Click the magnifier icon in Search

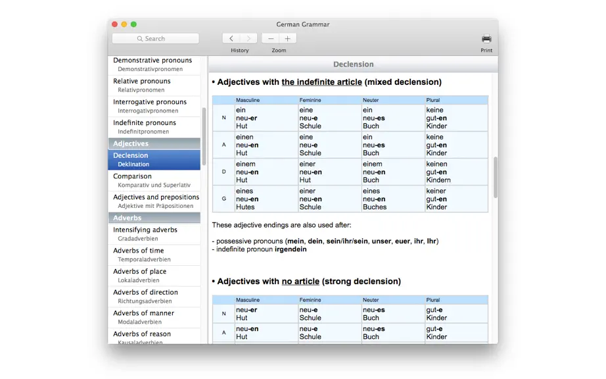click(140, 39)
